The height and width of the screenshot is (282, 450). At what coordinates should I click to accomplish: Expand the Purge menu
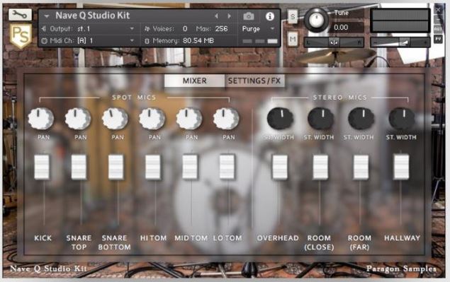pos(259,29)
